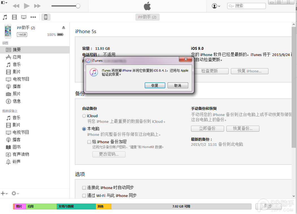The image size is (297, 214).
Task: Open the "..." more media types icon
Action: tap(33, 17)
